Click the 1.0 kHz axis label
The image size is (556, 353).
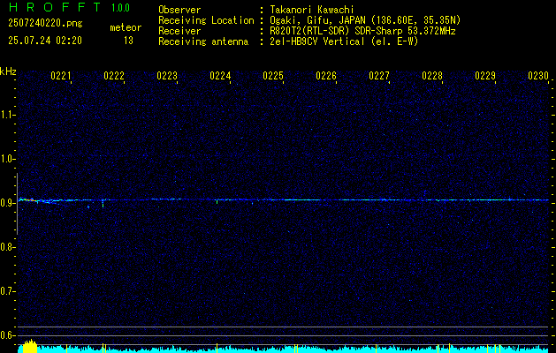coord(7,159)
